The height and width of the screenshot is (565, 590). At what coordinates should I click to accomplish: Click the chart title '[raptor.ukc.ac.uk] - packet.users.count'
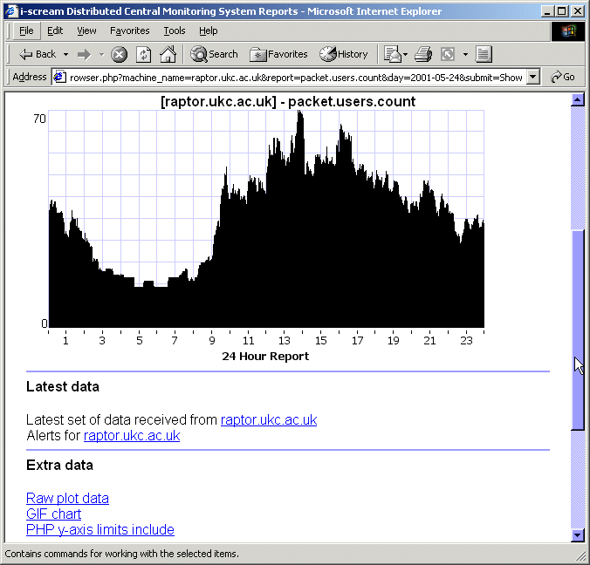[288, 101]
